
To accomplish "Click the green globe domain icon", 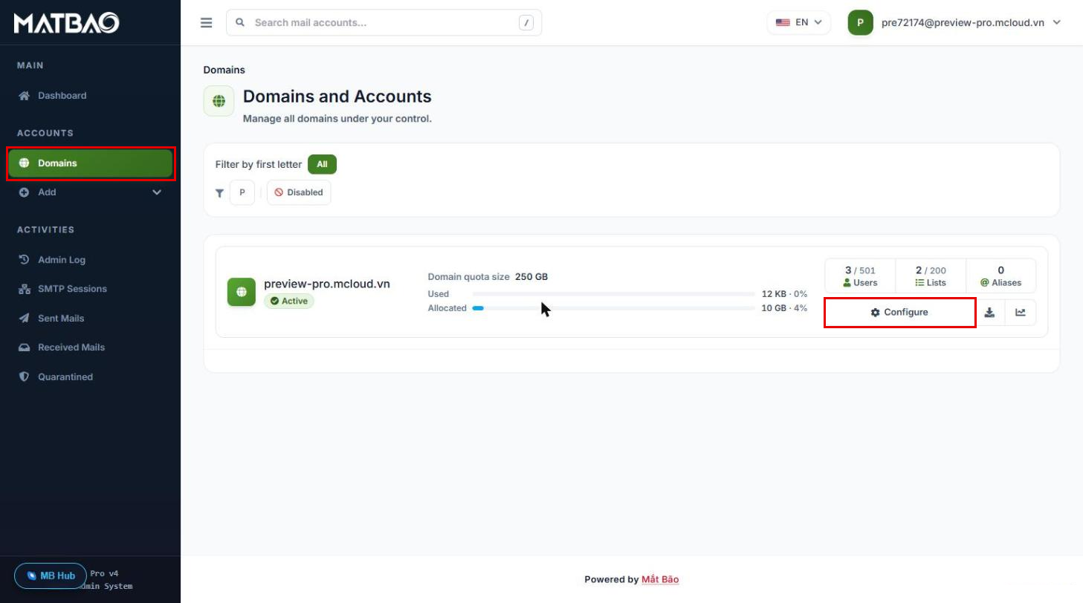I will [242, 292].
